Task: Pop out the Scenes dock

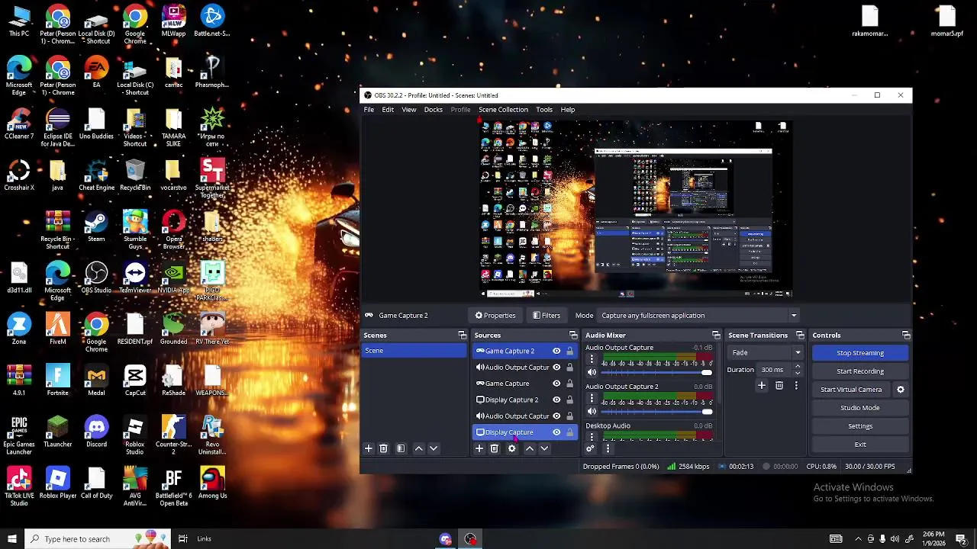Action: tap(462, 335)
